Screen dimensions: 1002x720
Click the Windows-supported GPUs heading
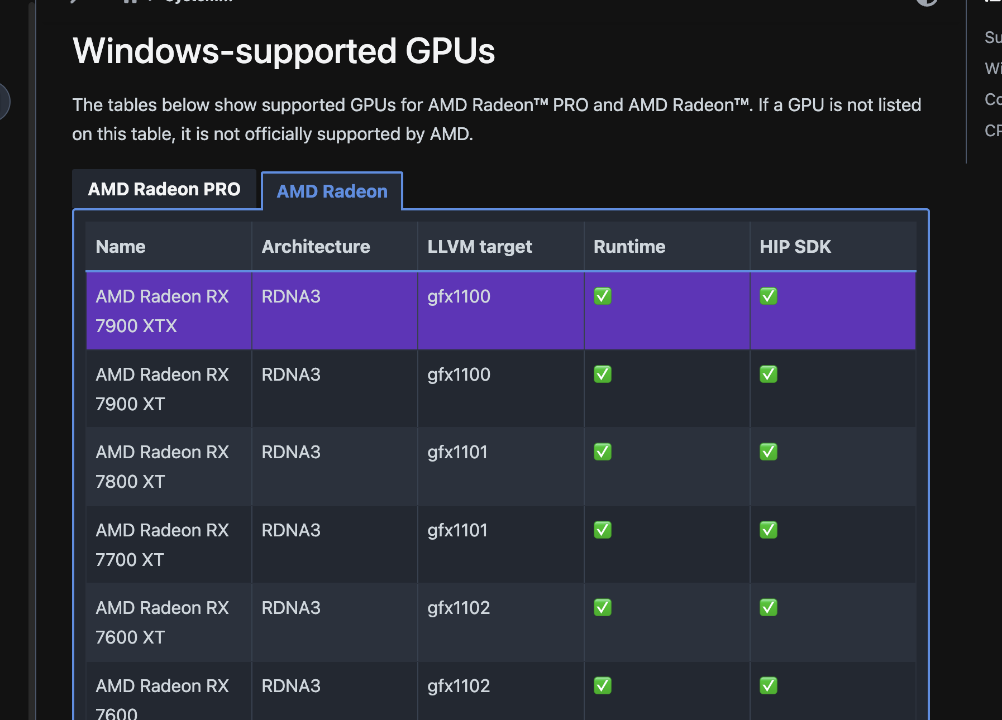(x=284, y=51)
